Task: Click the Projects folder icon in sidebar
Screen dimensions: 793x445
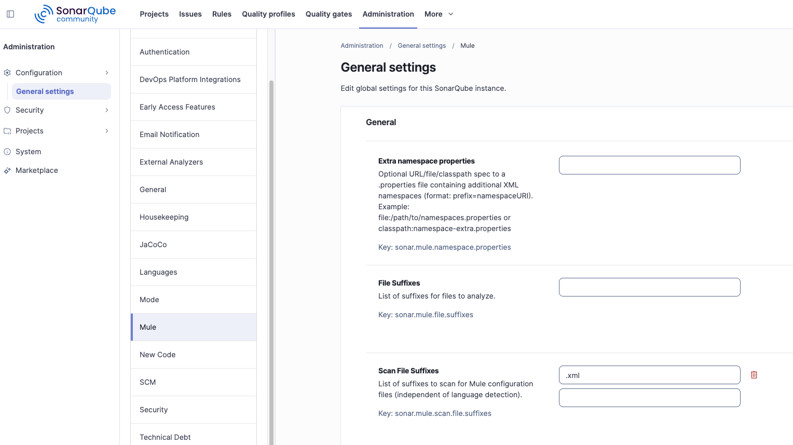Action: 7,131
